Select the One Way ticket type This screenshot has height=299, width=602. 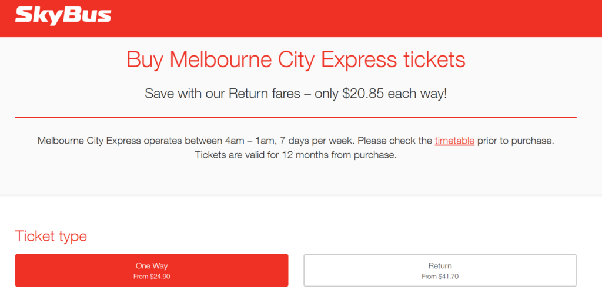click(152, 270)
